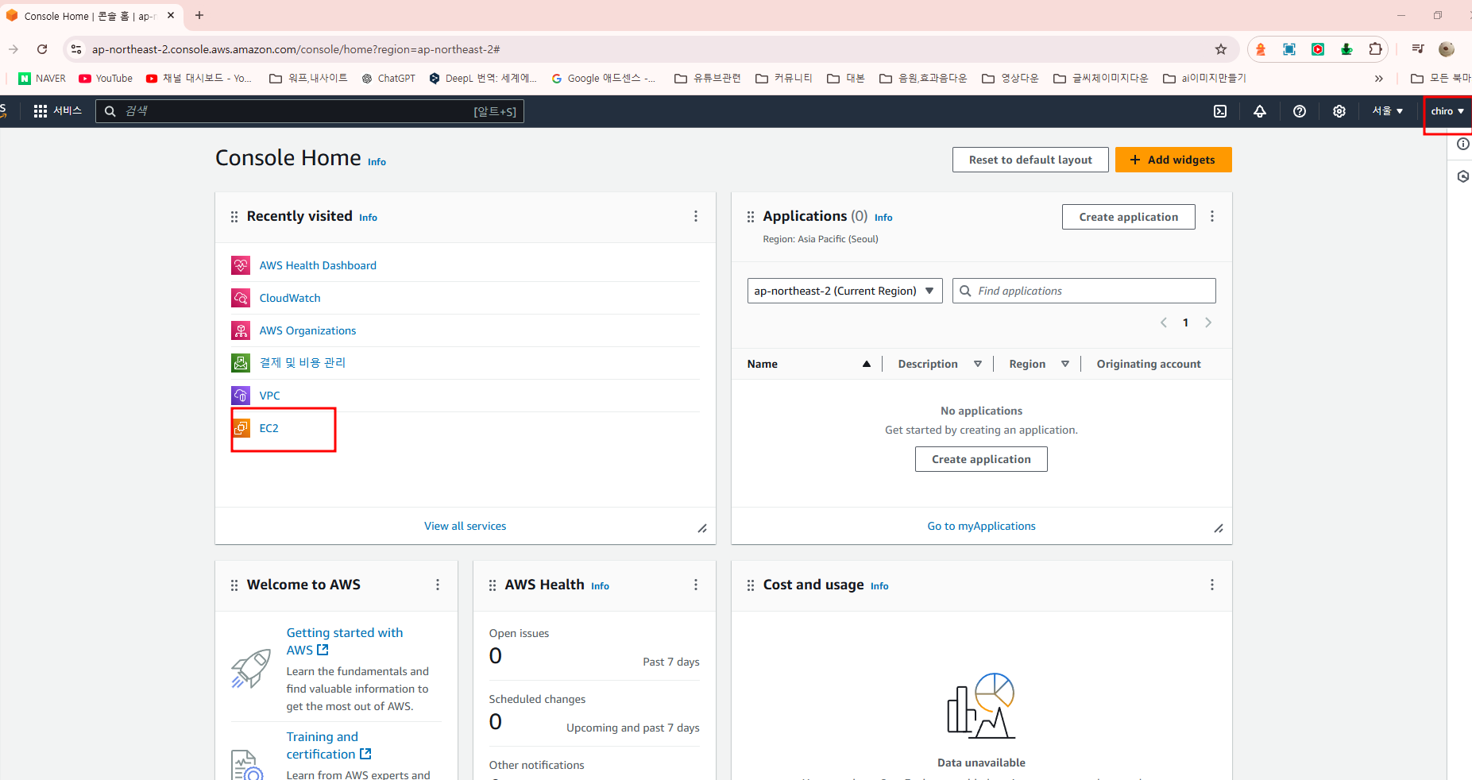Open 결제 및 비용 관리 link
The height and width of the screenshot is (780, 1472).
click(x=303, y=363)
